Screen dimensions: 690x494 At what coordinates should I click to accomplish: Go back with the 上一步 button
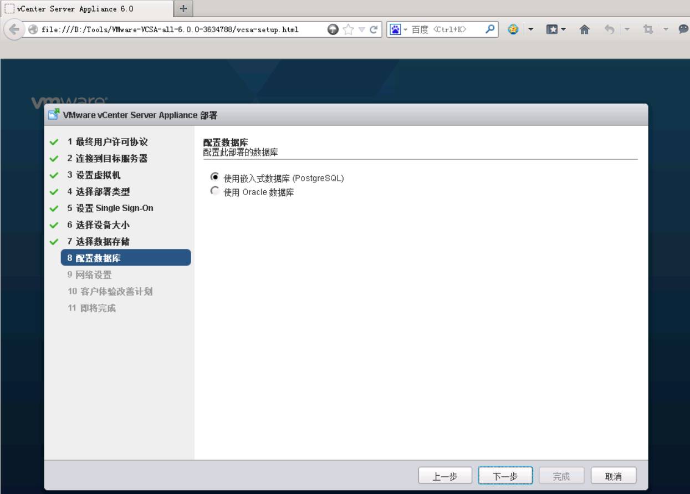point(444,475)
